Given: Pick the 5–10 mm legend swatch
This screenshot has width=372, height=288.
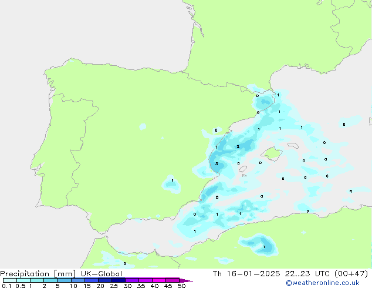Looking at the screenshot, I should pos(64,280).
